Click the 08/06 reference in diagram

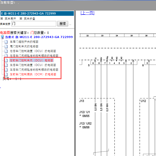(x=86, y=127)
